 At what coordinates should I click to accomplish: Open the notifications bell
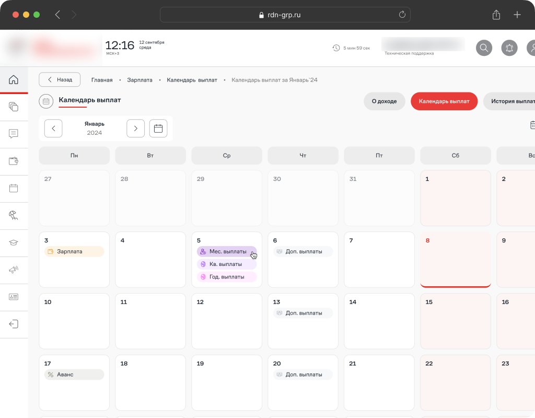509,48
